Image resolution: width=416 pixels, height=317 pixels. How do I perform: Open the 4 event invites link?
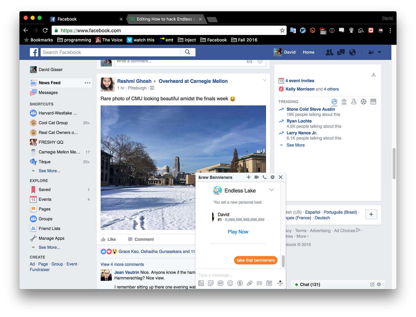pyautogui.click(x=300, y=81)
